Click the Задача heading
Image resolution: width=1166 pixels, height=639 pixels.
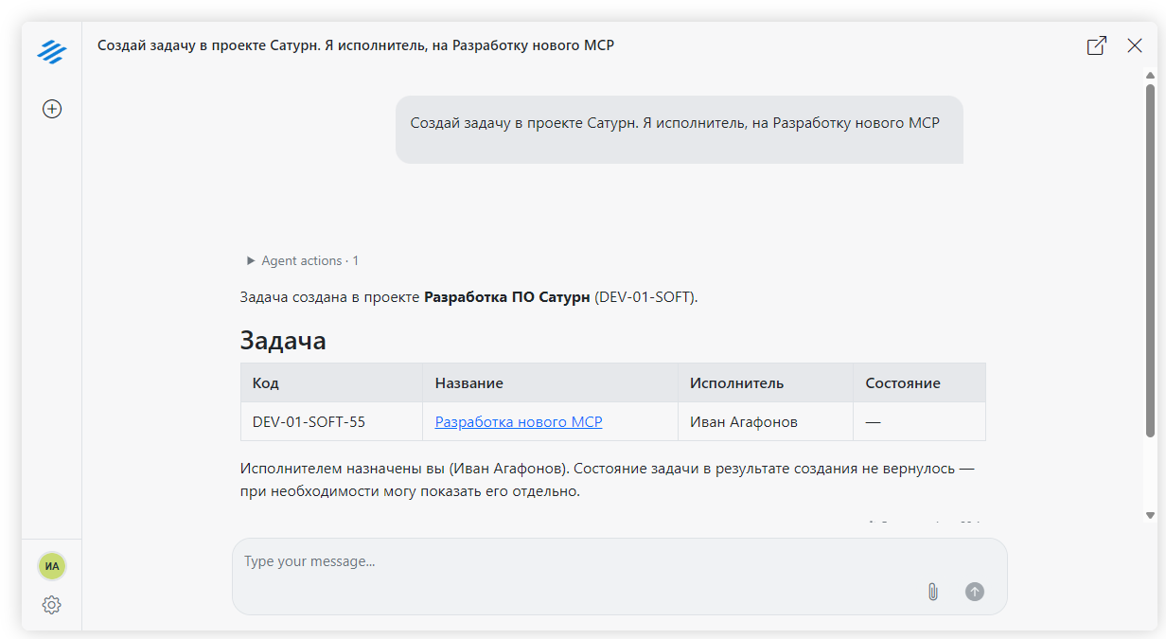coord(283,340)
